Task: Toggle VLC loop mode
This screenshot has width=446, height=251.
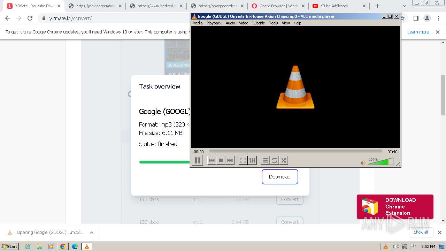Action: (x=275, y=160)
